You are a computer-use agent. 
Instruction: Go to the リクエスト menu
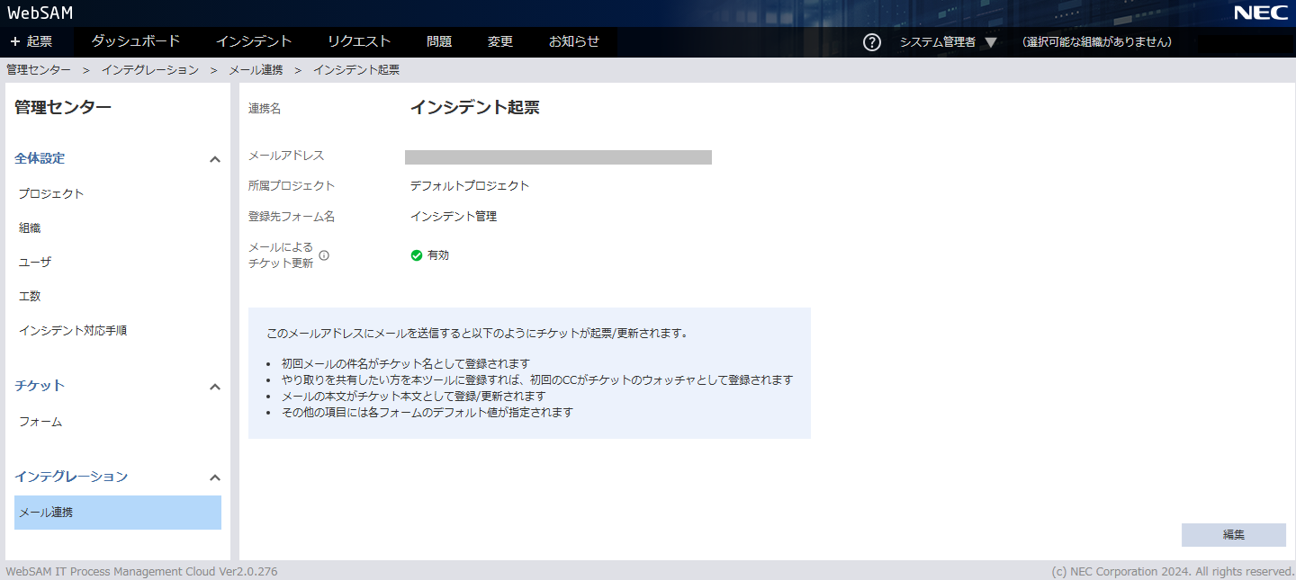359,41
